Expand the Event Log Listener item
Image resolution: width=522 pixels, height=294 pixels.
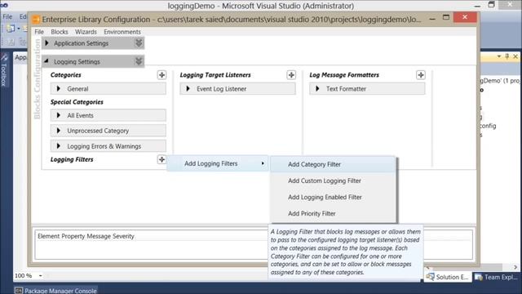tap(188, 89)
